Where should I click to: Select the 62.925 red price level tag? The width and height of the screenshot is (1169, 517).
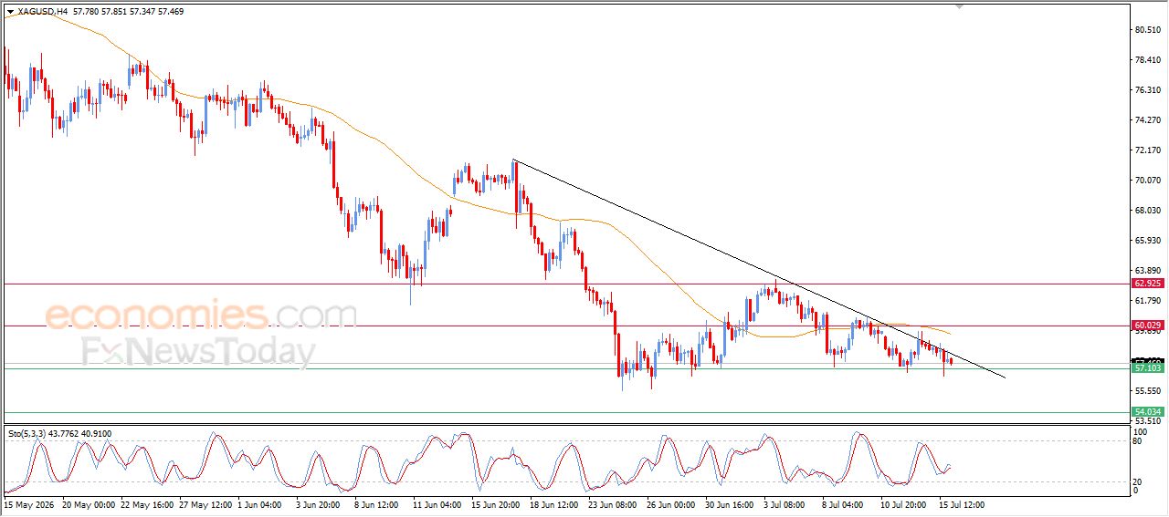point(1147,284)
